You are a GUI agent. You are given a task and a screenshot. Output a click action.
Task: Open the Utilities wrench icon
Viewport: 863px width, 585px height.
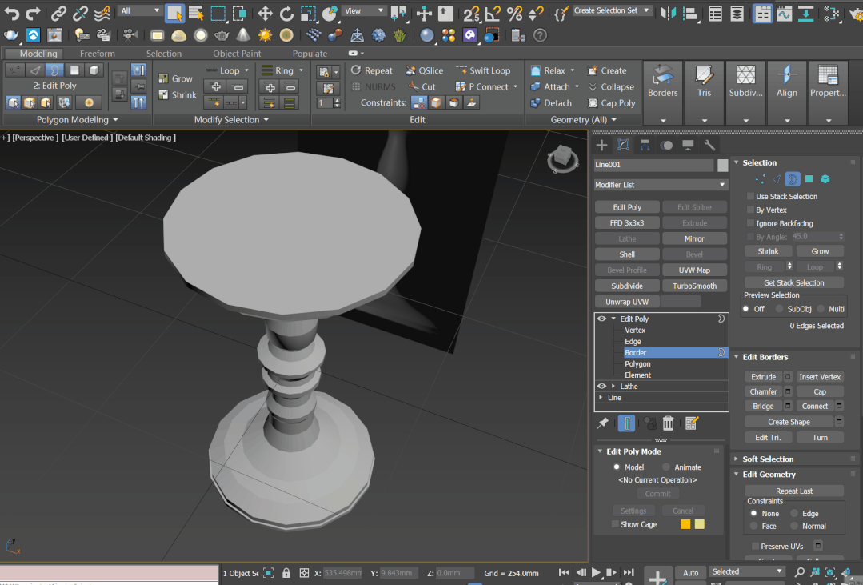click(709, 145)
